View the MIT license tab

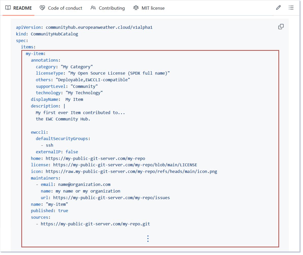tap(149, 8)
